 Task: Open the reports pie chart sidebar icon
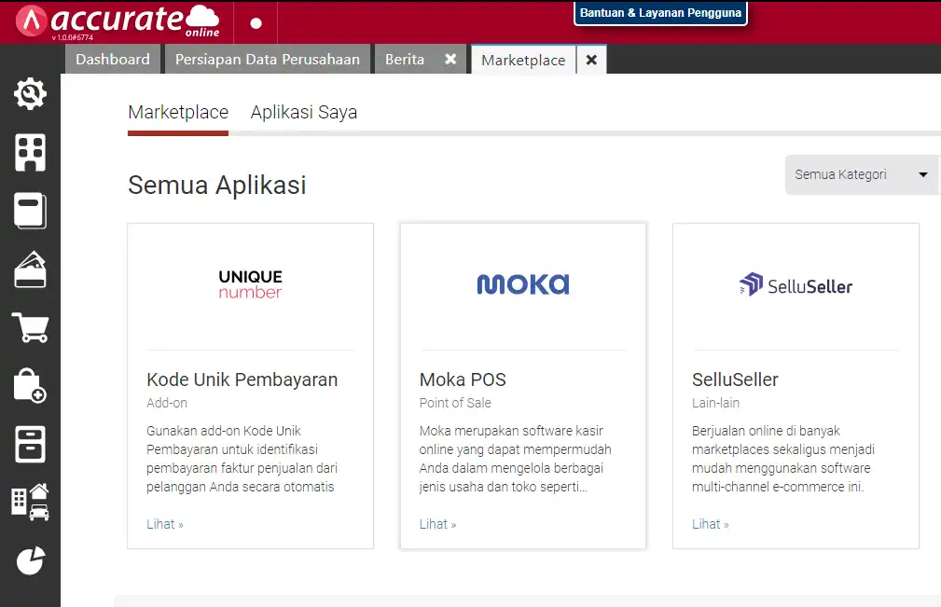tap(30, 560)
